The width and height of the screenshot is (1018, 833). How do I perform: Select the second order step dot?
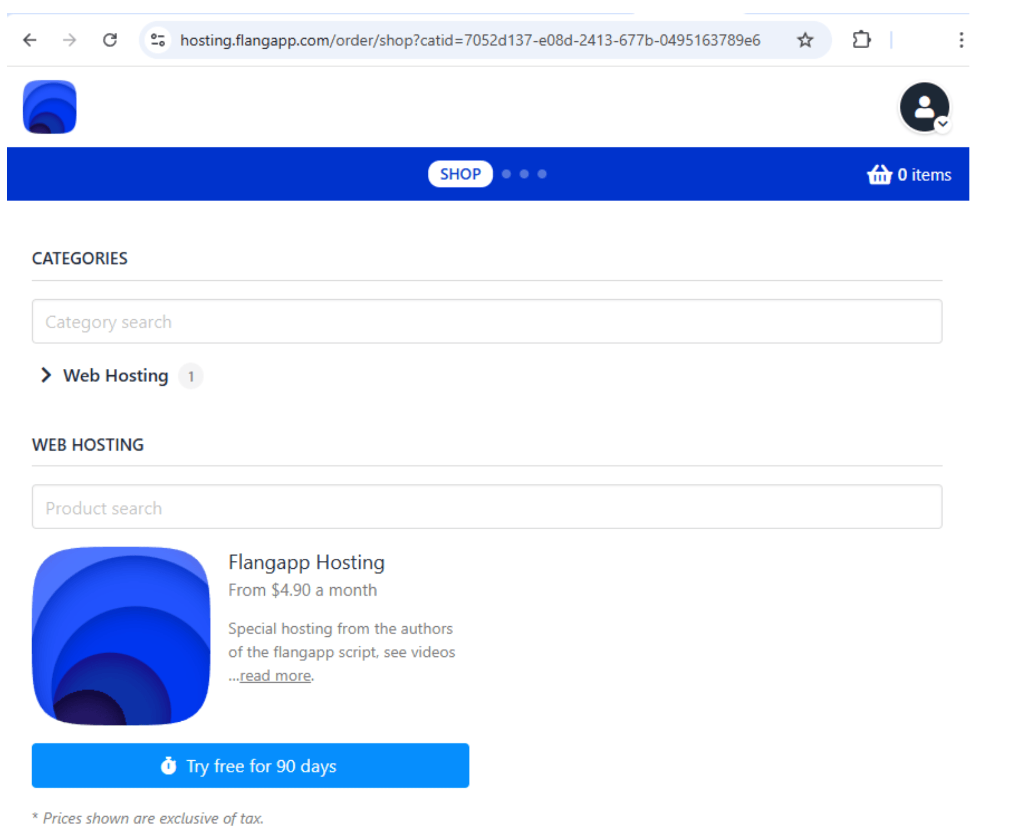(506, 174)
